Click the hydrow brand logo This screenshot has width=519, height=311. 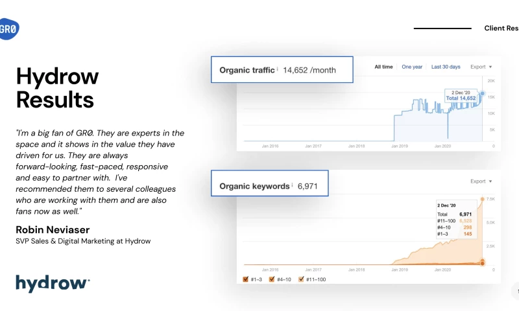pos(53,283)
